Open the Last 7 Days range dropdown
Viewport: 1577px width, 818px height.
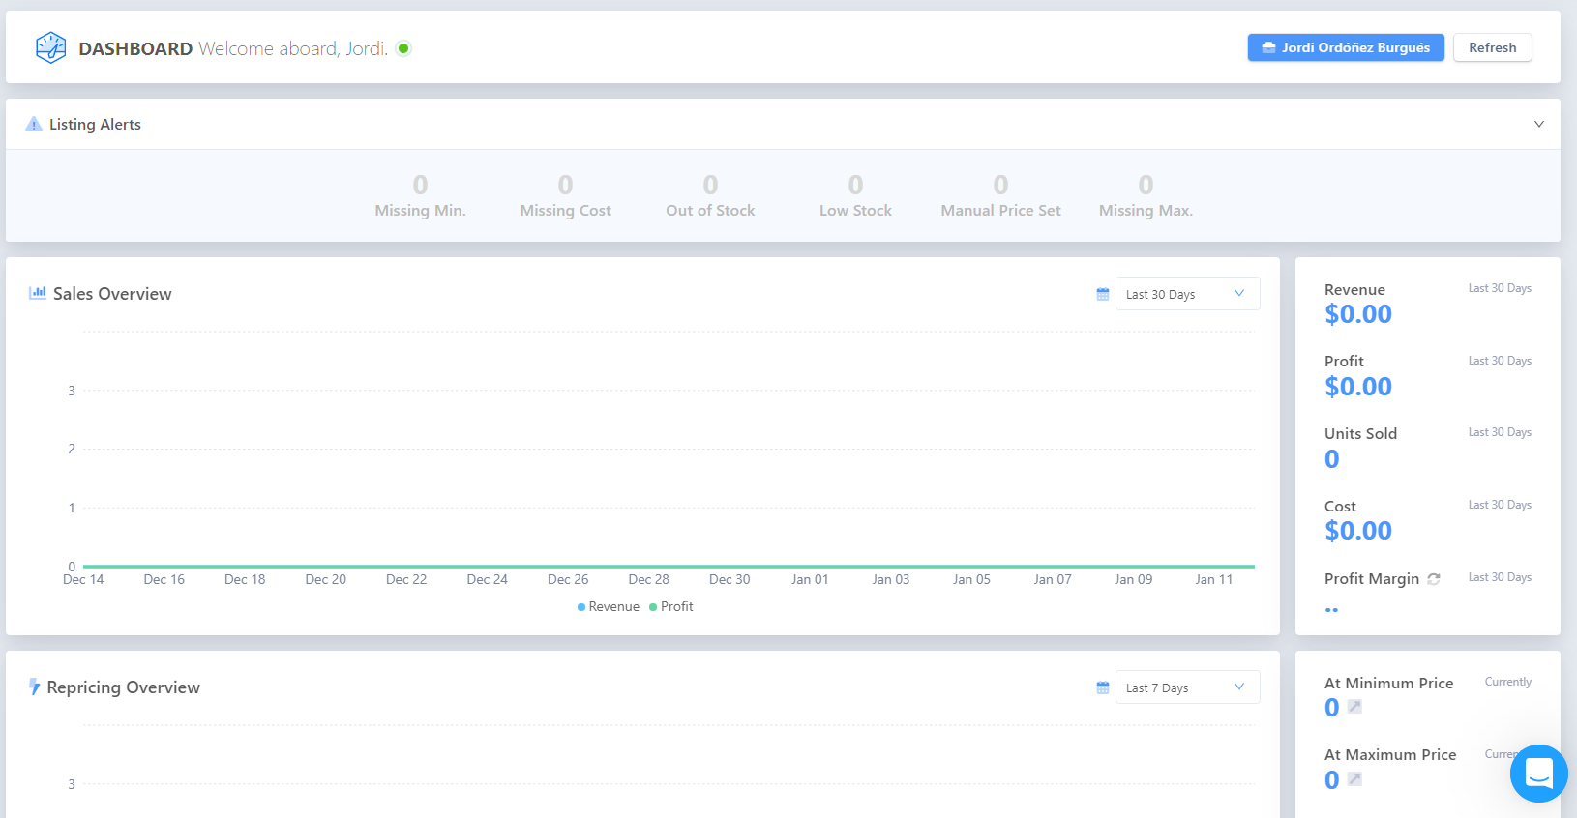pyautogui.click(x=1187, y=687)
